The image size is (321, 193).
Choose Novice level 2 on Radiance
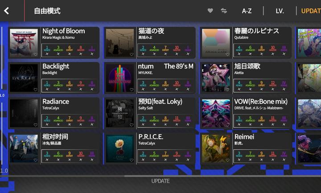pyautogui.click(x=47, y=119)
